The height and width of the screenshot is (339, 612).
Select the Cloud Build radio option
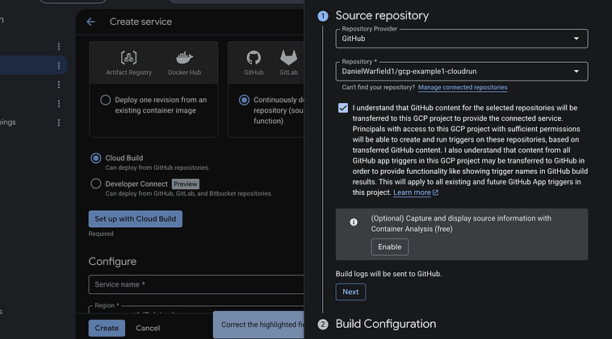click(95, 158)
